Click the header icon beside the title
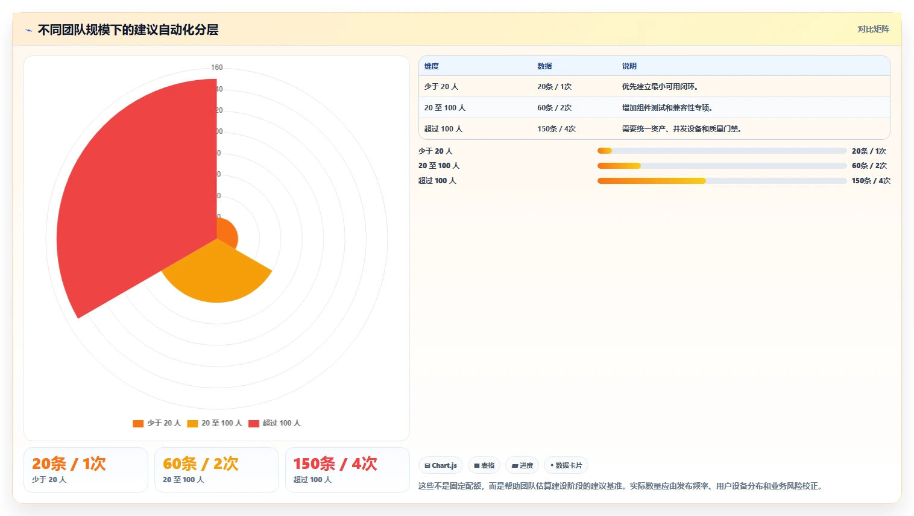Screen dimensions: 914x516 28,30
